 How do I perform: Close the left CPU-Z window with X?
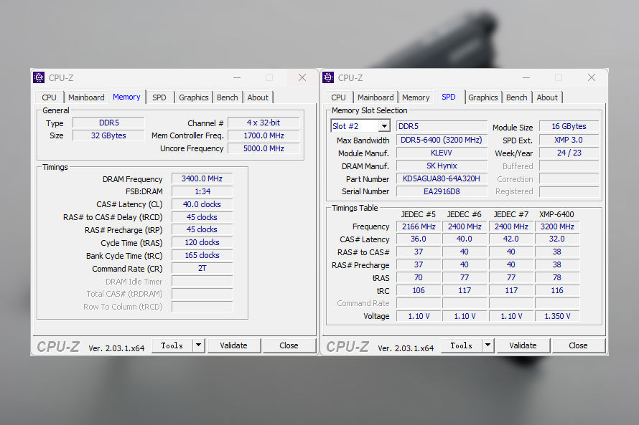pos(302,77)
